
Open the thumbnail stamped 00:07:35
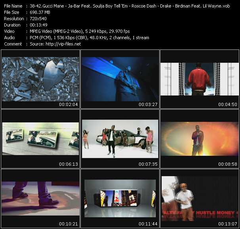click(120, 139)
